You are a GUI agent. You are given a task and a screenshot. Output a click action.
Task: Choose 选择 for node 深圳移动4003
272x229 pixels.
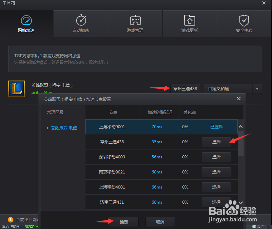[x=216, y=157]
